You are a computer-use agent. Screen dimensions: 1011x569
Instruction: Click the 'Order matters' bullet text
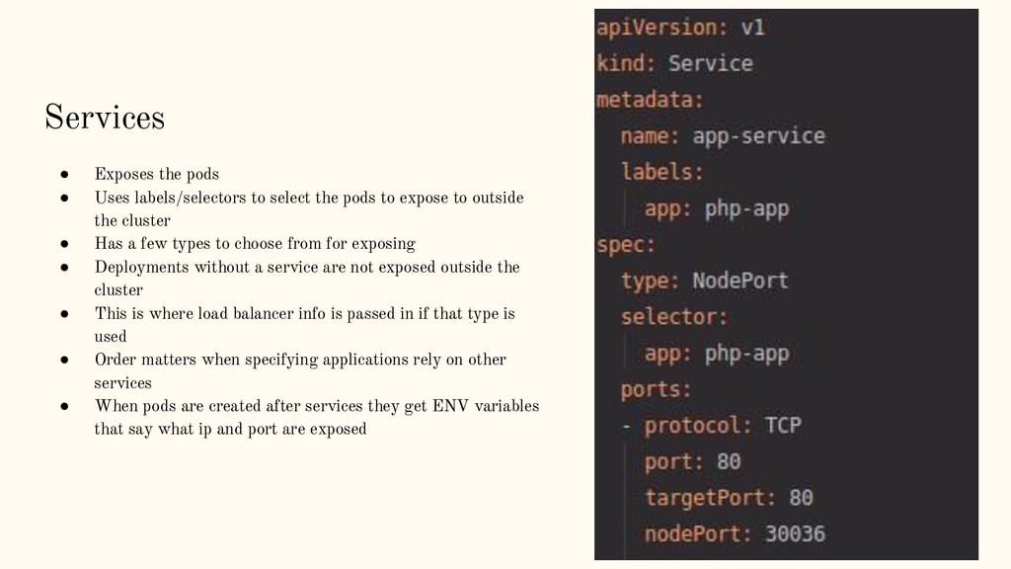(299, 360)
